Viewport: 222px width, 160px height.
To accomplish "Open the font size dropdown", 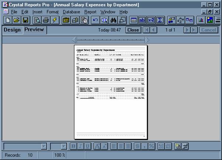I will 64,146.
